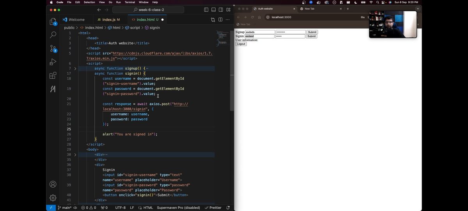Click the ports forwarded indicator showing 0
The image size is (468, 211).
click(104, 208)
